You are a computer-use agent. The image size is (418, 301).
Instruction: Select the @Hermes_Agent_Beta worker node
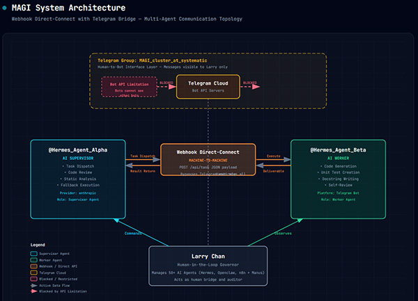tap(338, 179)
